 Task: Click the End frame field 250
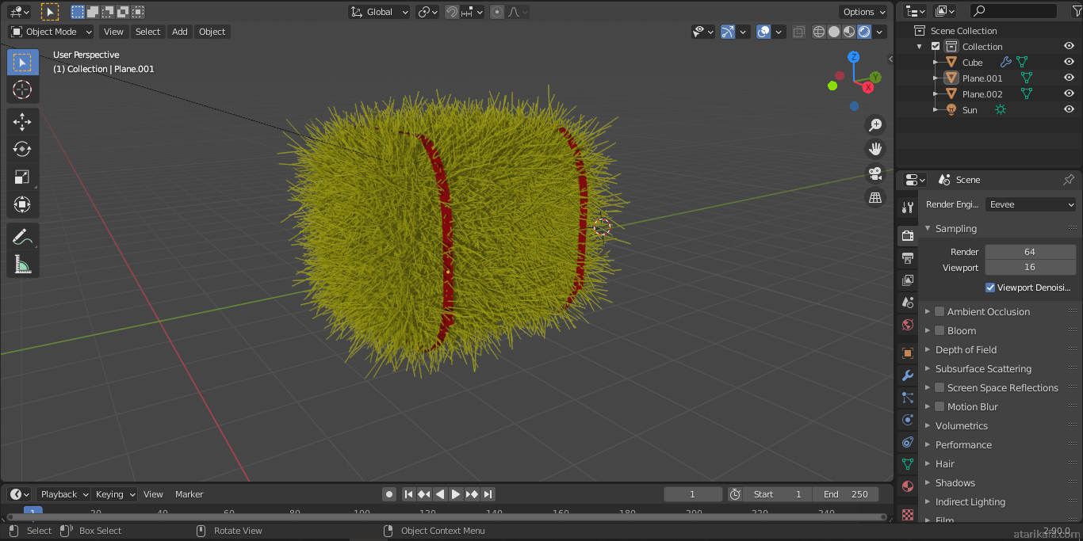(x=846, y=494)
